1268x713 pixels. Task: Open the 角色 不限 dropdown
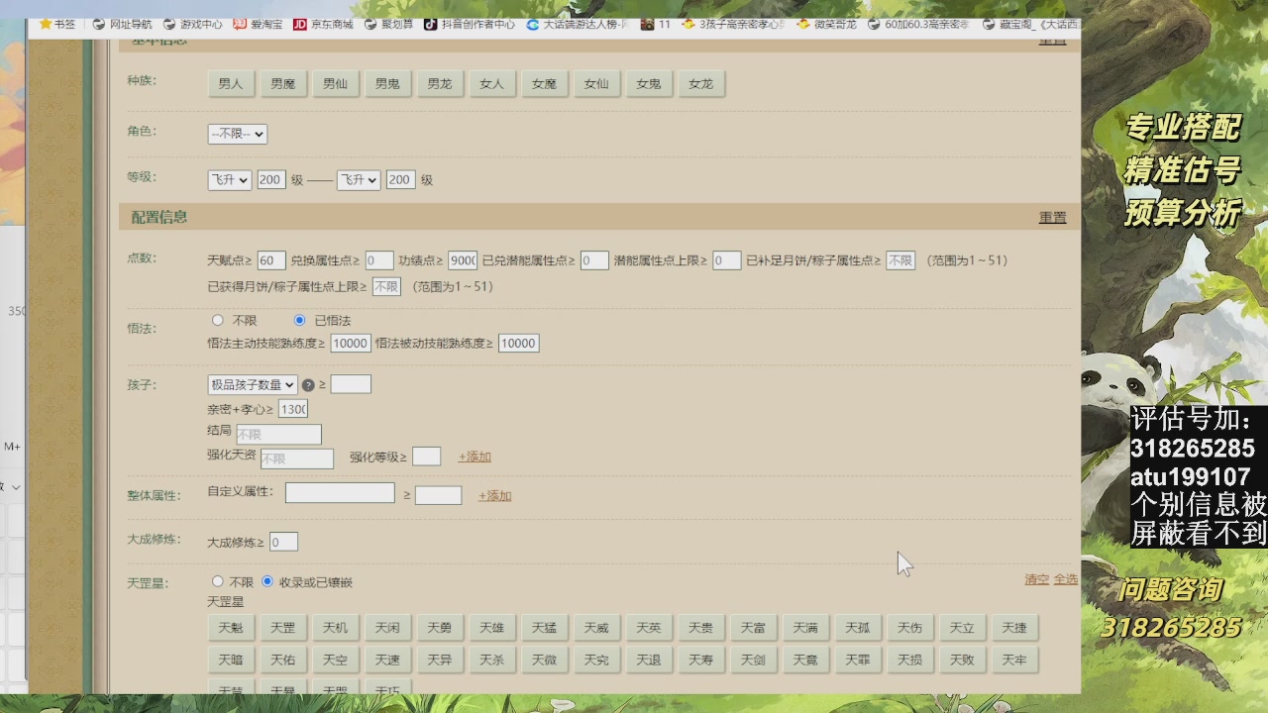click(x=237, y=133)
